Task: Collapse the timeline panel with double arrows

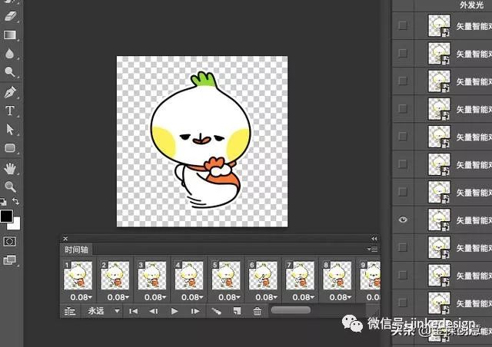Action: click(x=374, y=239)
